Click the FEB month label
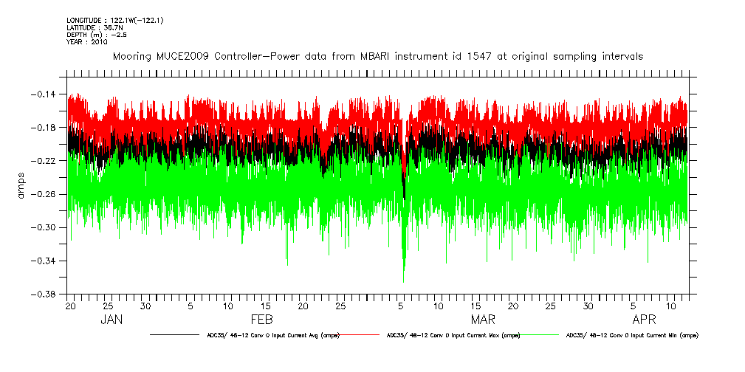Viewport: 745px width, 372px height. (x=261, y=320)
